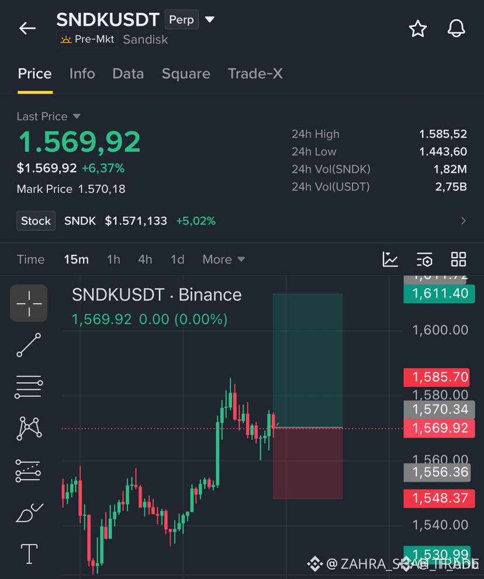Click the 24h Vol(USDT) value 2,75B

(451, 187)
